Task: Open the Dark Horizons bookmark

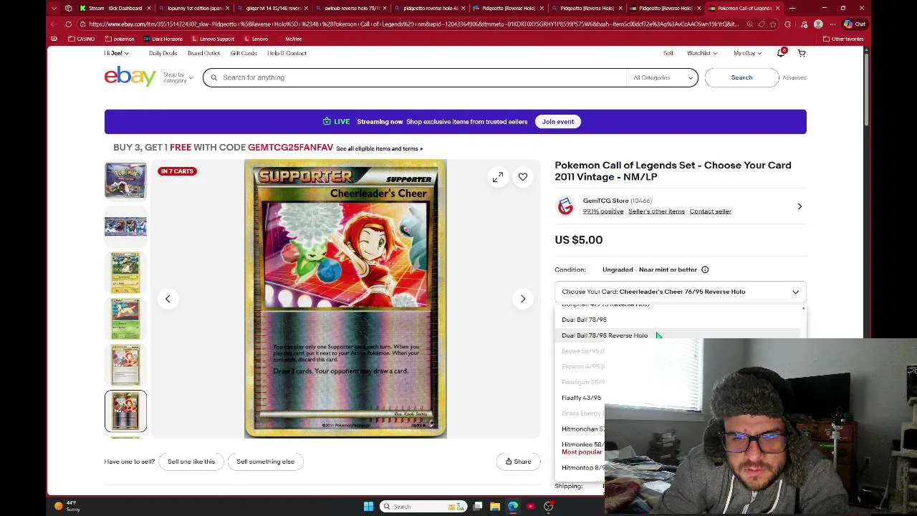Action: (163, 39)
